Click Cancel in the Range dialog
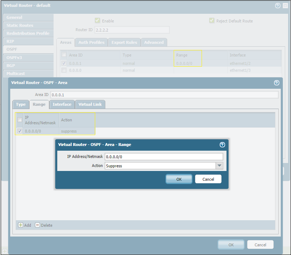The width and height of the screenshot is (291, 255). tap(208, 179)
